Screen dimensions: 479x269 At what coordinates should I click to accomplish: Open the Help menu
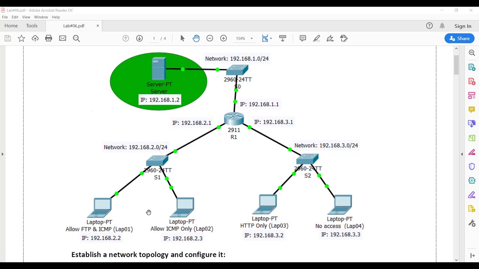[56, 17]
